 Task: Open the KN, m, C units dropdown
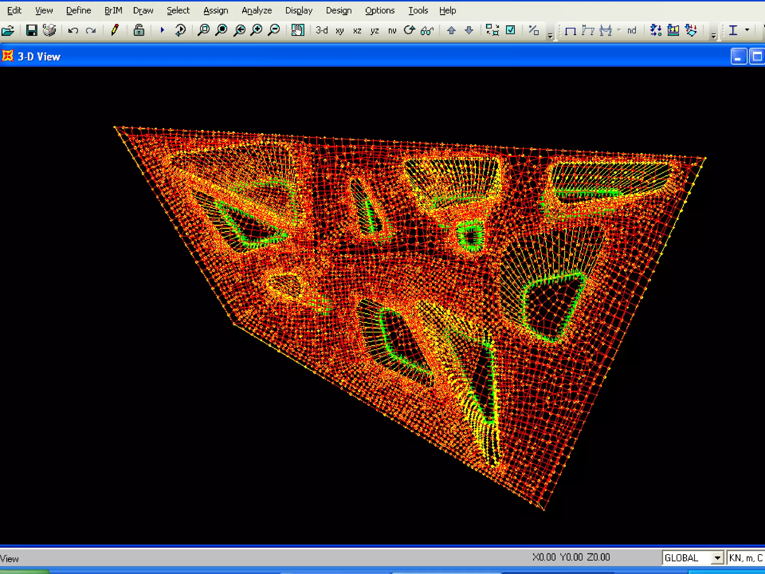pos(745,558)
